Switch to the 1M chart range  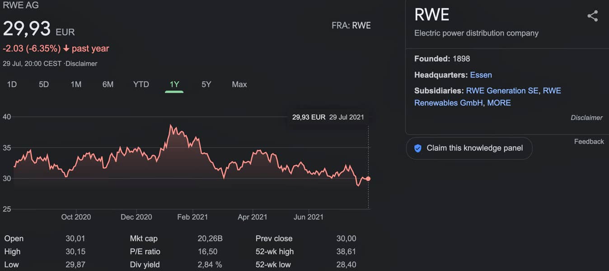click(x=76, y=84)
